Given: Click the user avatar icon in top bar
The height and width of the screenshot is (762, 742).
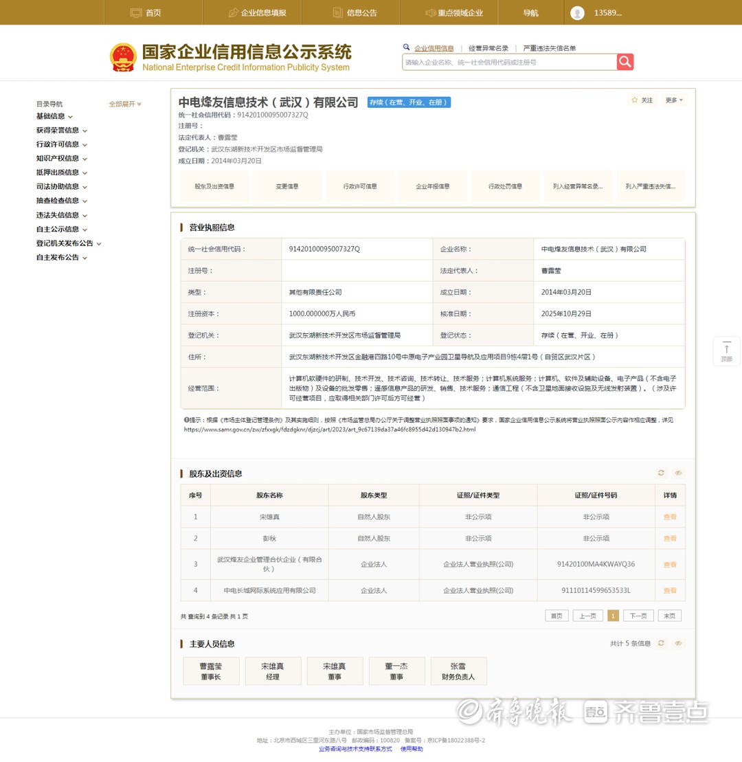Looking at the screenshot, I should 577,13.
